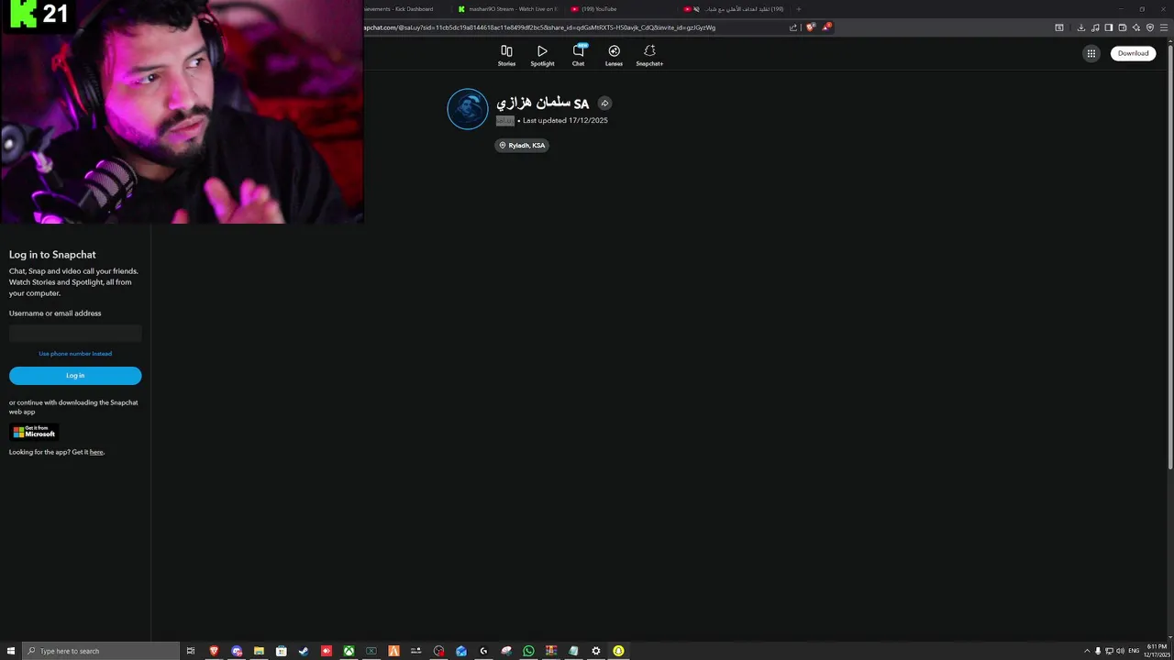
Task: Open the Windows Start menu
Action: click(9, 651)
